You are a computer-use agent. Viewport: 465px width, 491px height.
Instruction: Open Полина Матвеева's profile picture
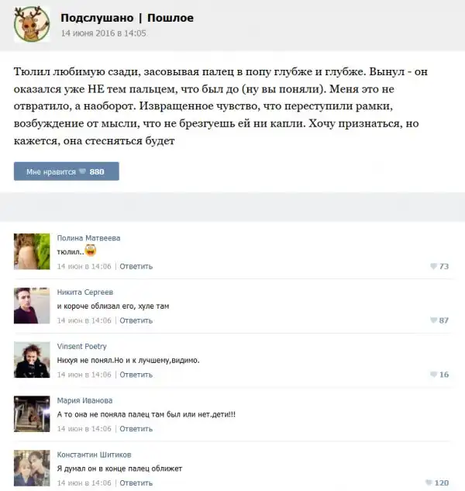point(32,251)
